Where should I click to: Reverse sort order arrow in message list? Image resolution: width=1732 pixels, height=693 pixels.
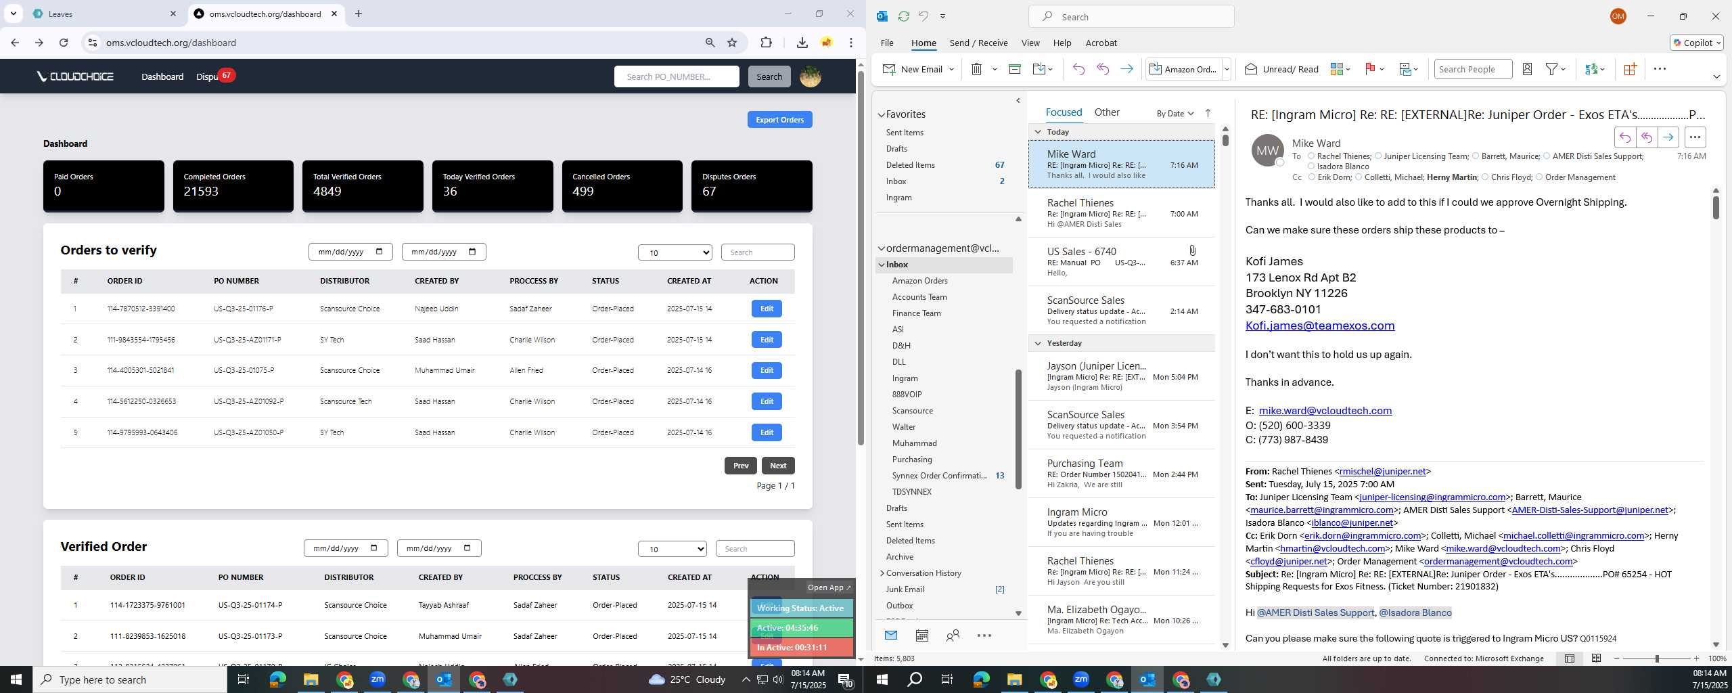(1208, 113)
